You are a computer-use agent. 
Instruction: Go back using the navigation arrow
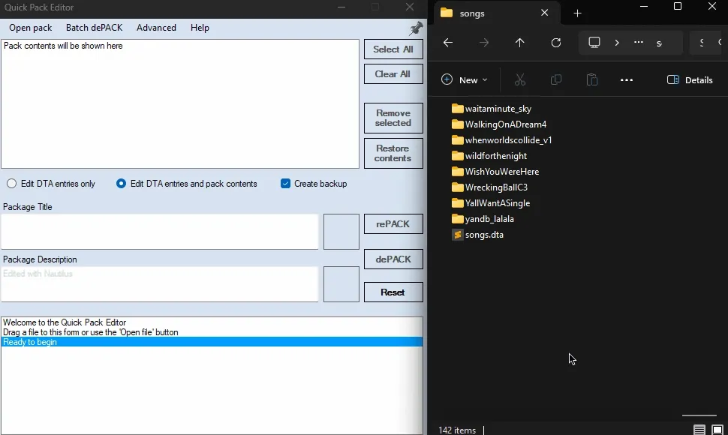pyautogui.click(x=447, y=43)
